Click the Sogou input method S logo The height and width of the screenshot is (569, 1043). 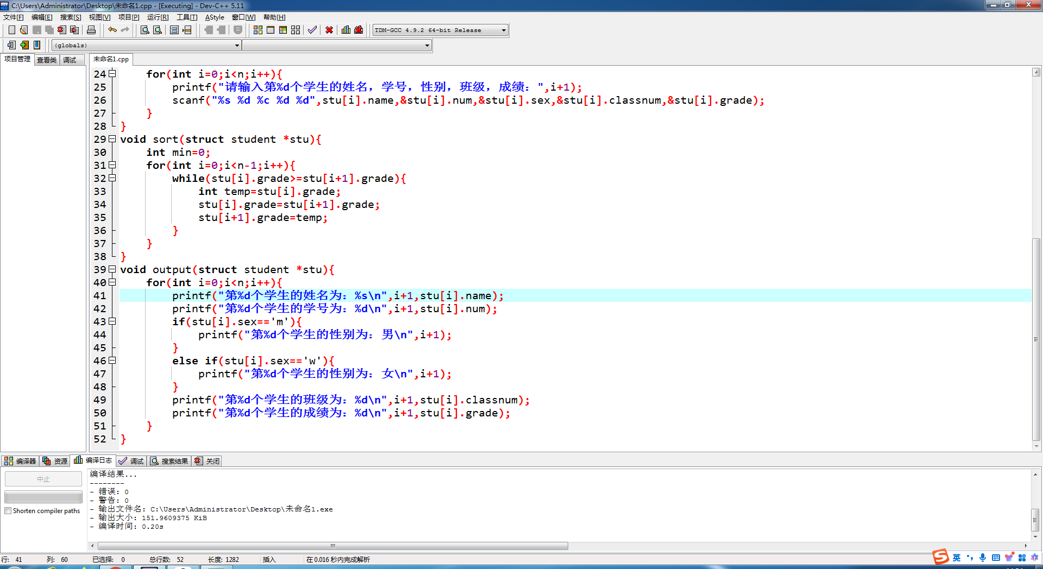[940, 557]
